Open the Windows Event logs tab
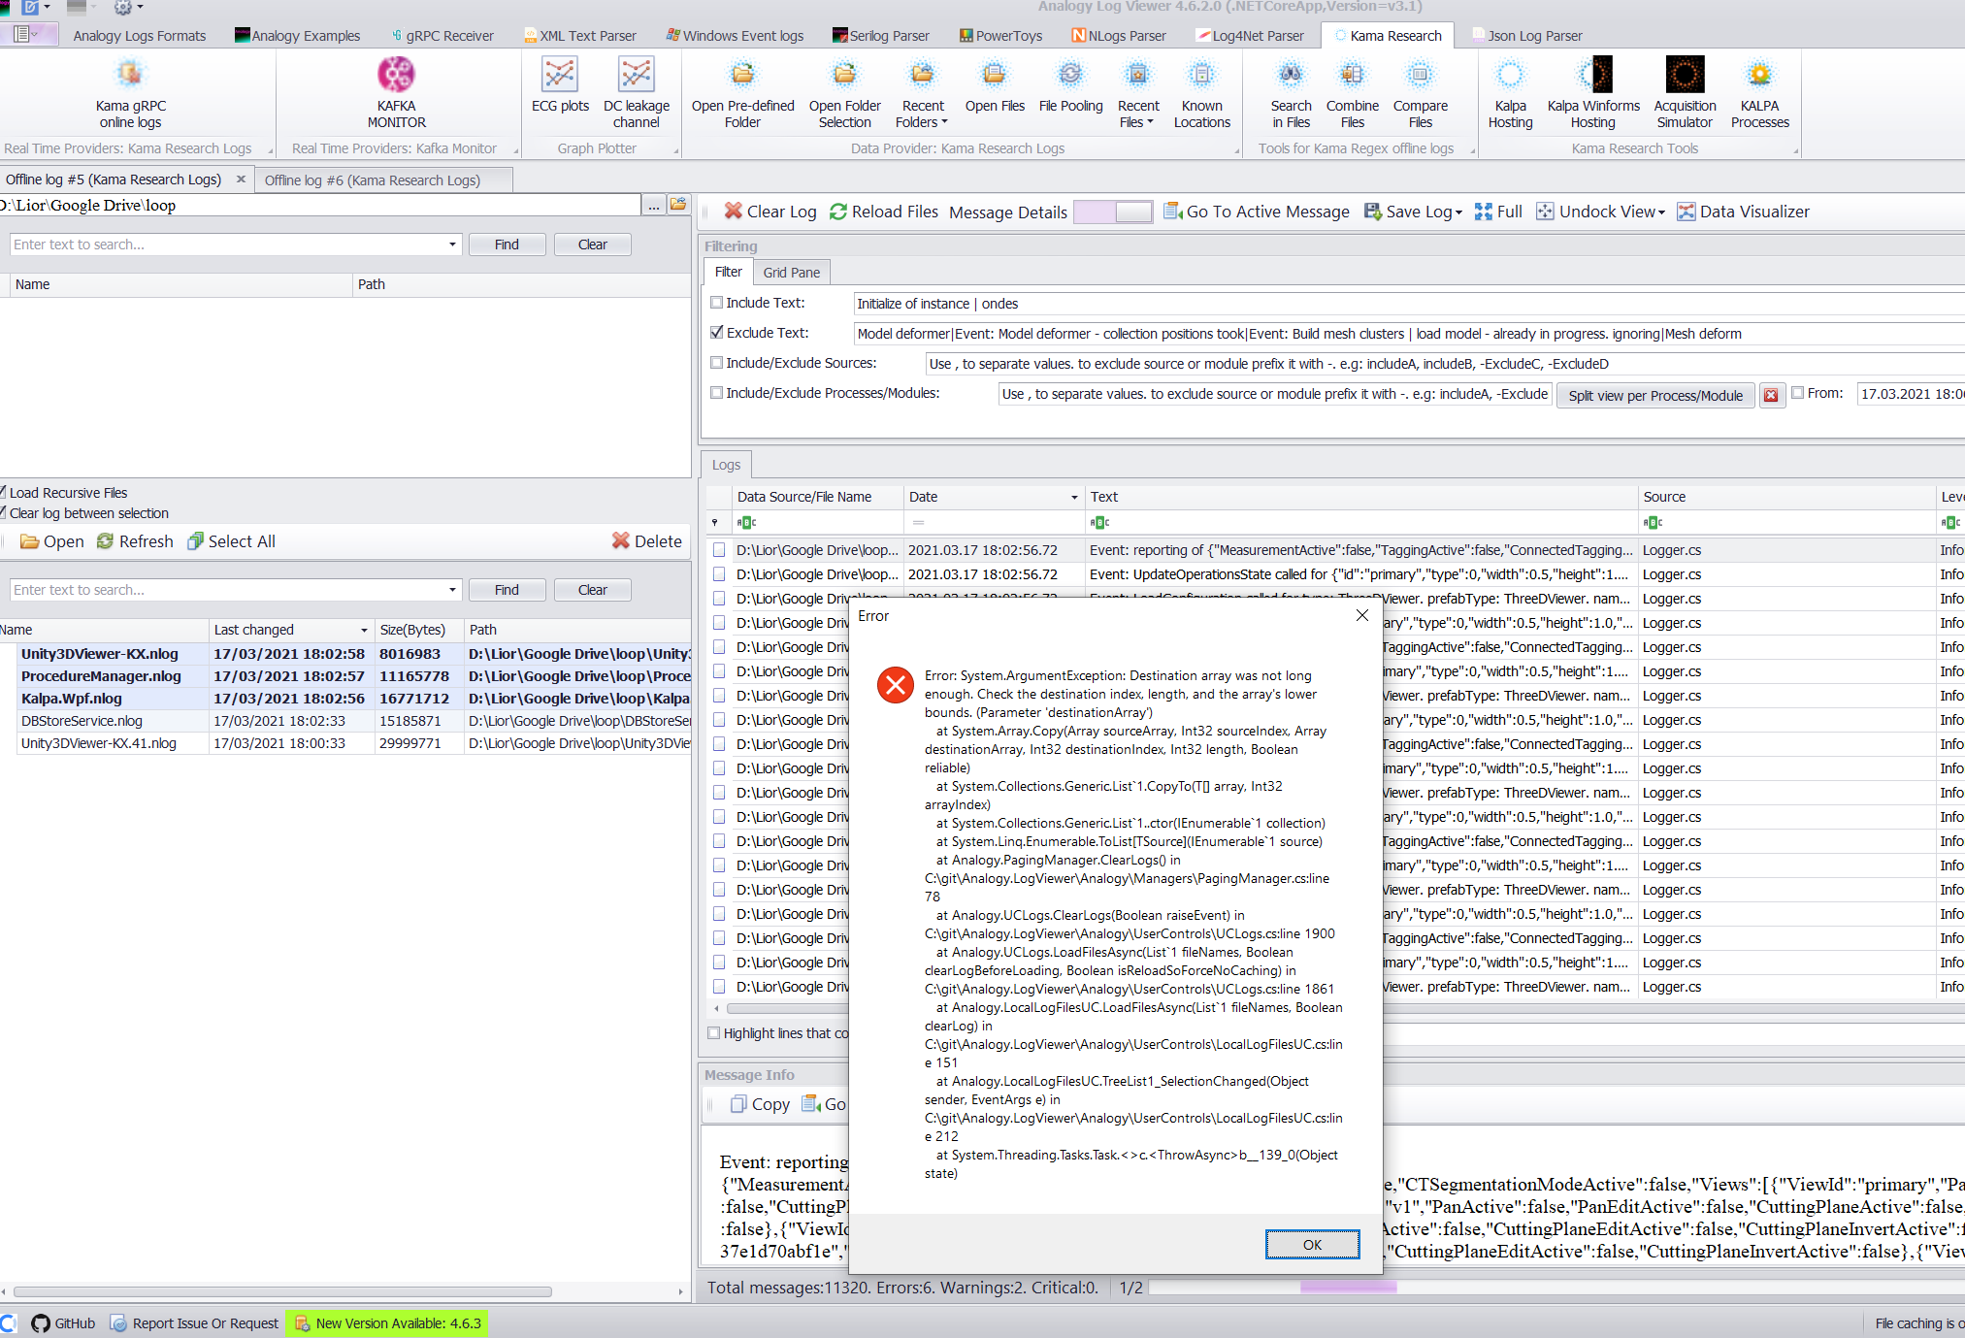Screen dimensions: 1965x1338 coord(735,36)
